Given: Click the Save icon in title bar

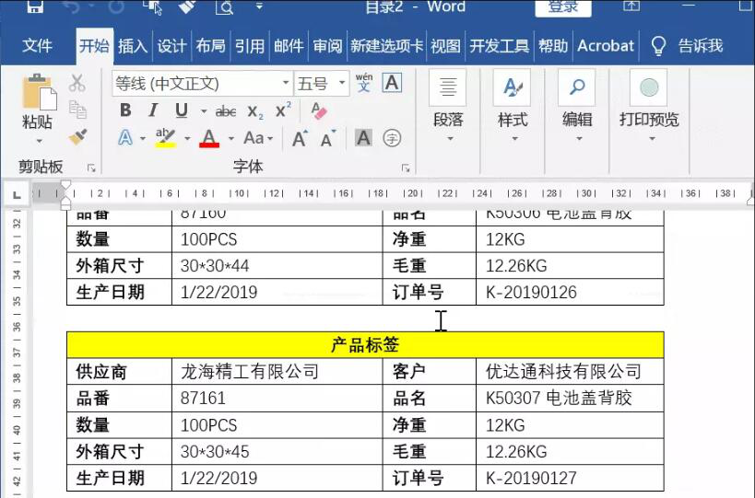Looking at the screenshot, I should click(35, 6).
